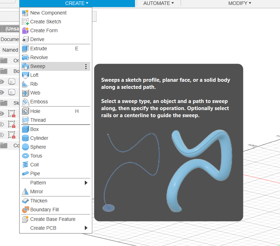Image resolution: width=280 pixels, height=246 pixels.
Task: Open the MODIFY dropdown menu
Action: point(240,3)
